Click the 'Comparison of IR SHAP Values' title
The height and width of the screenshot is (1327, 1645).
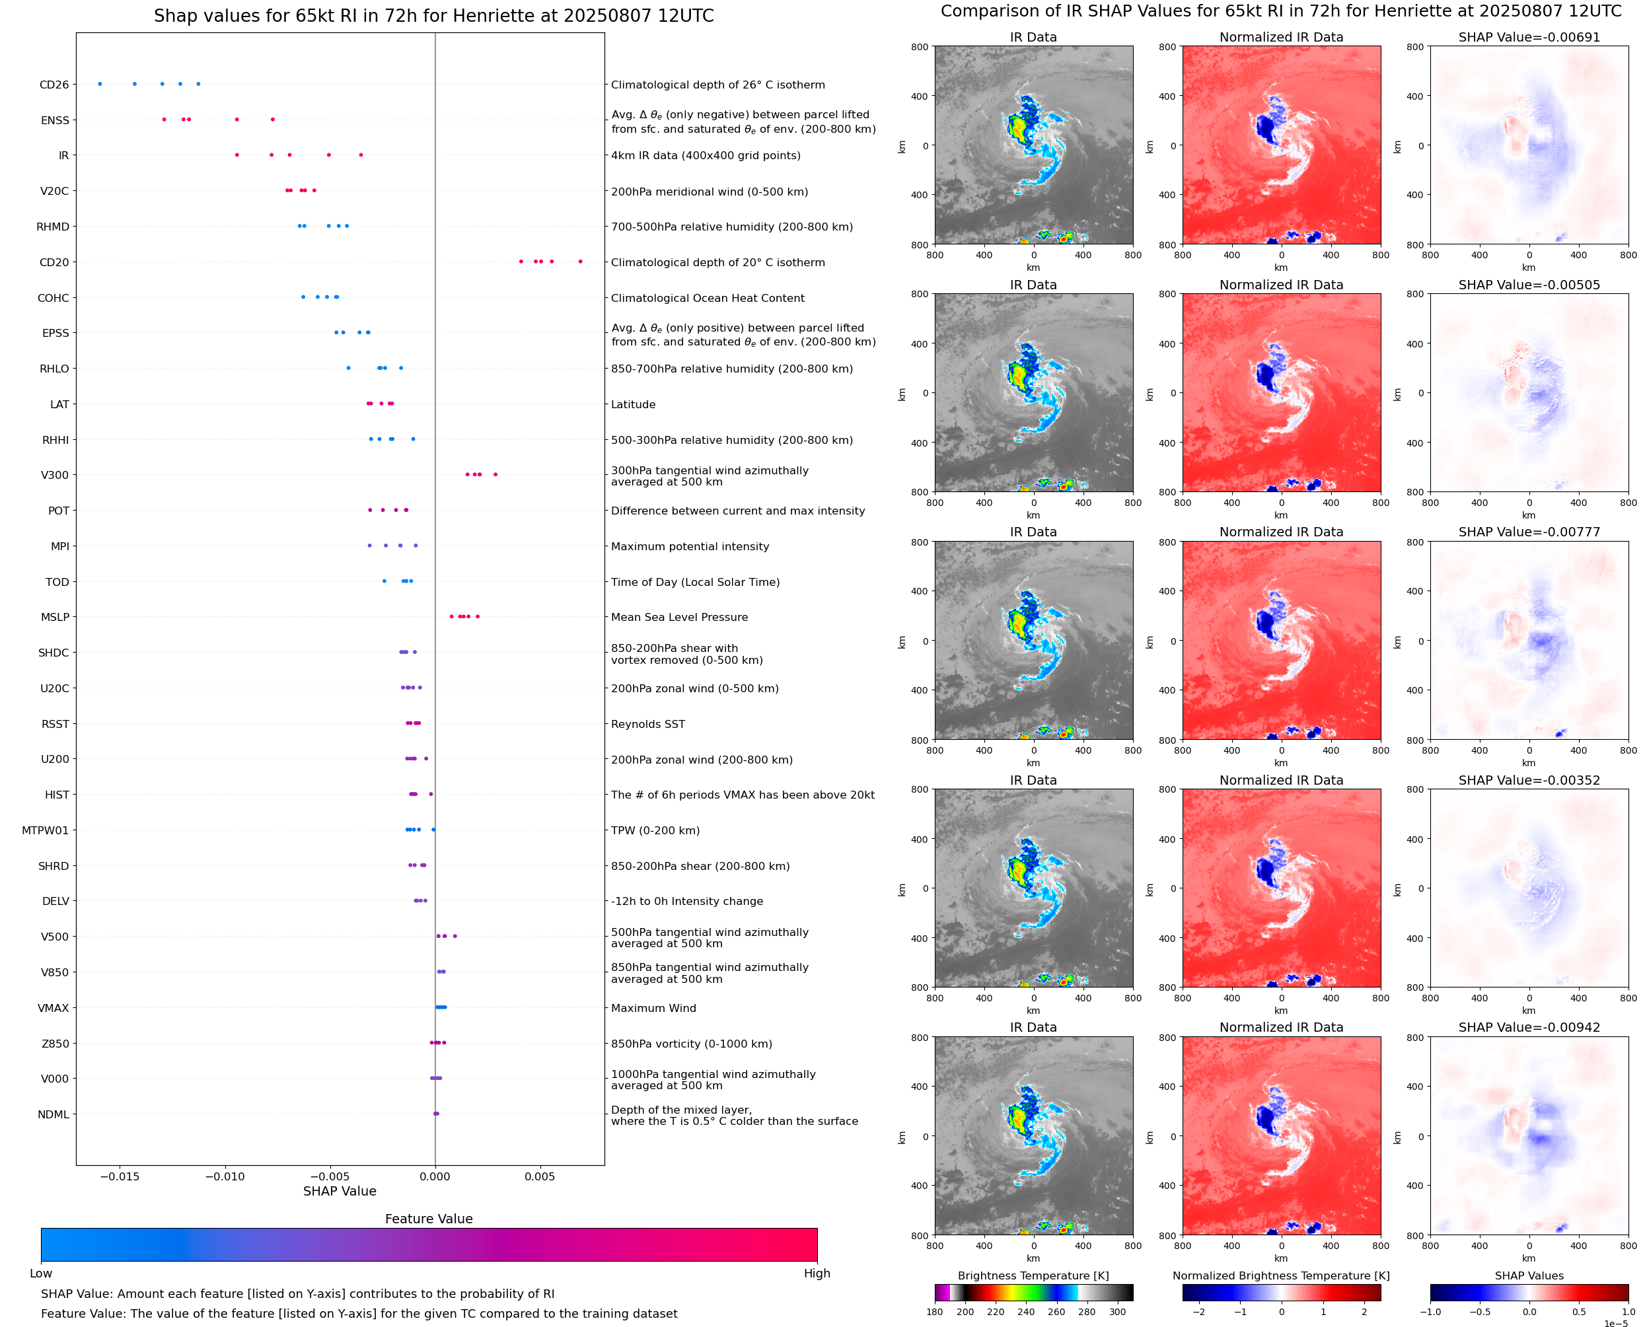[1280, 11]
